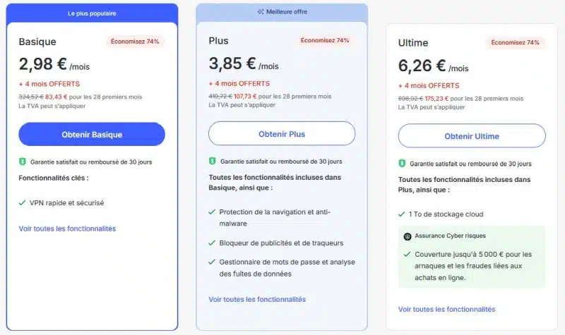Click the Couverture jusqu'à 5 000 € checkmark
Image resolution: width=565 pixels, height=335 pixels.
pos(408,255)
